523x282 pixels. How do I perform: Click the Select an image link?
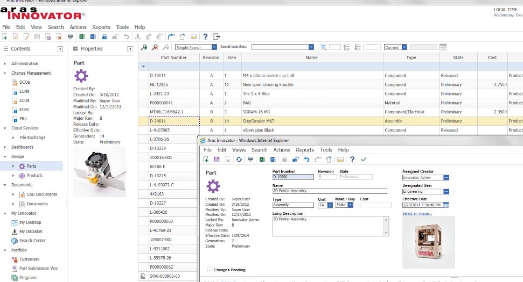[417, 213]
